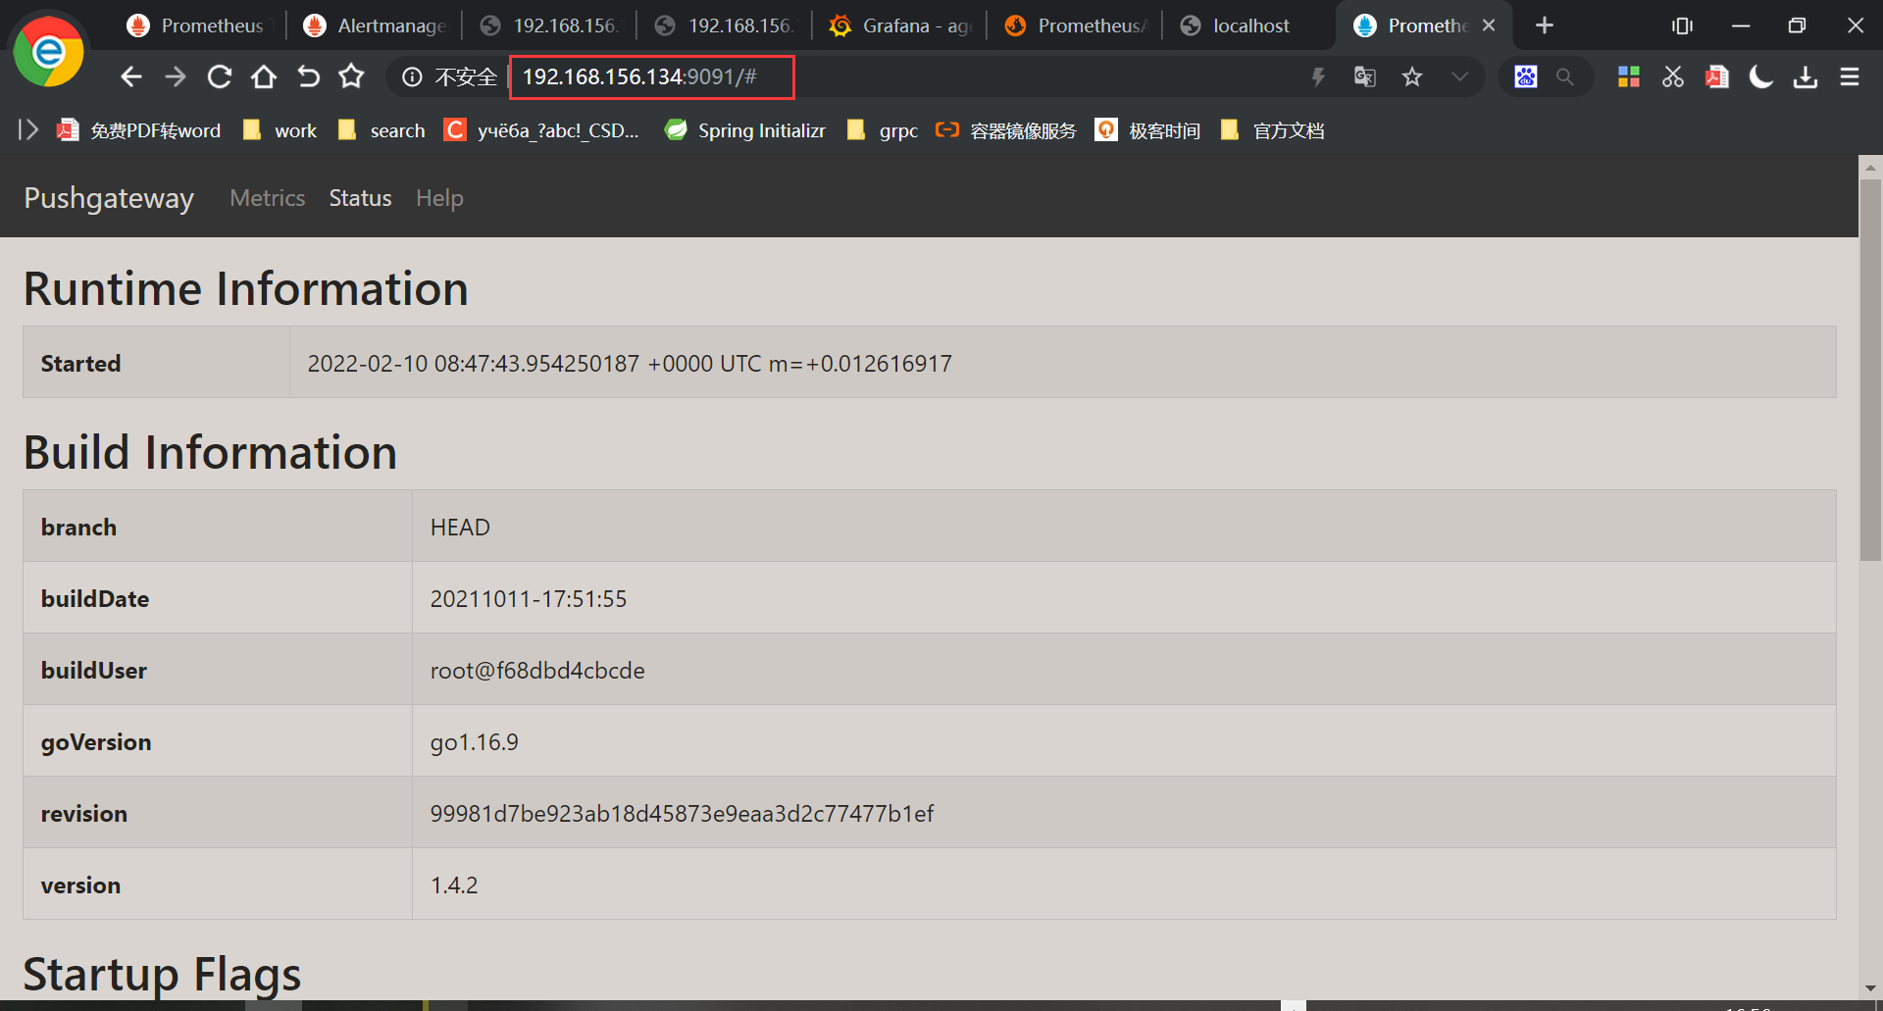Image resolution: width=1883 pixels, height=1011 pixels.
Task: Open the Google Translate page icon
Action: click(x=1364, y=76)
